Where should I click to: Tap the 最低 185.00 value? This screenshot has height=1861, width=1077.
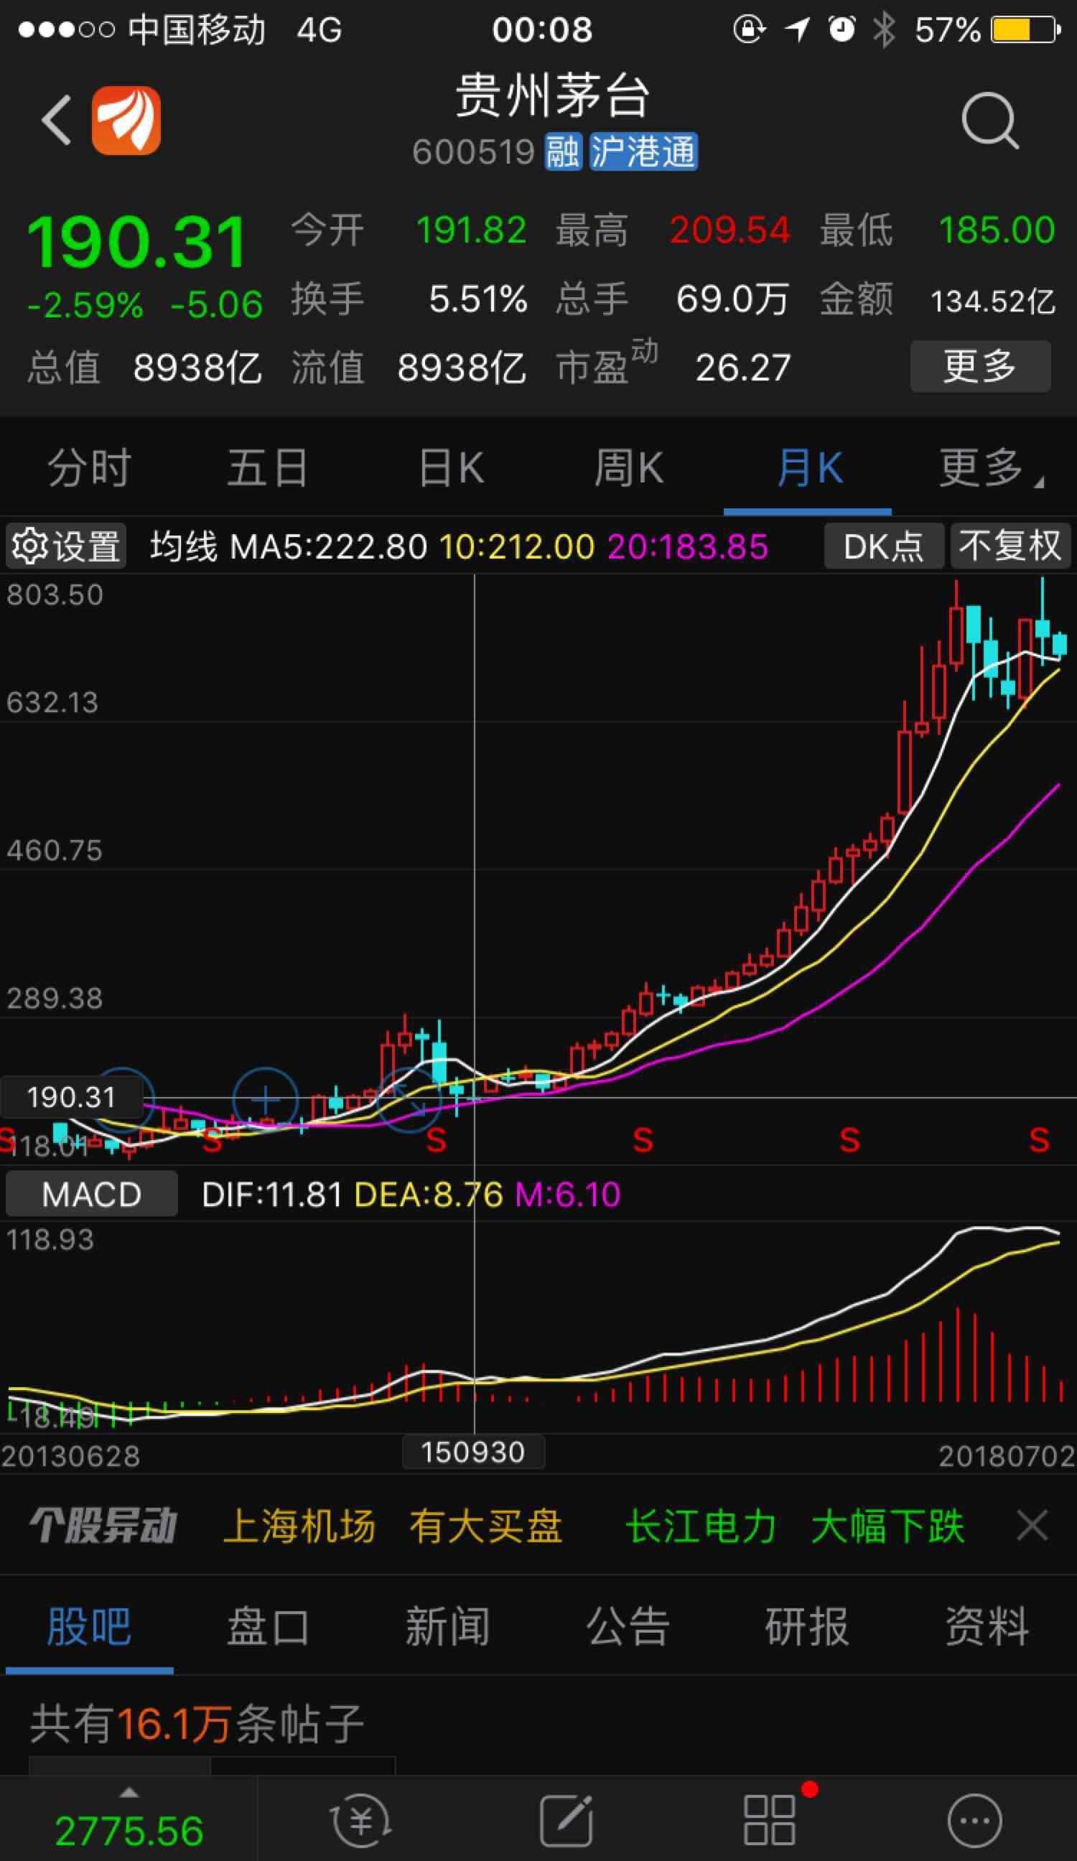click(997, 230)
